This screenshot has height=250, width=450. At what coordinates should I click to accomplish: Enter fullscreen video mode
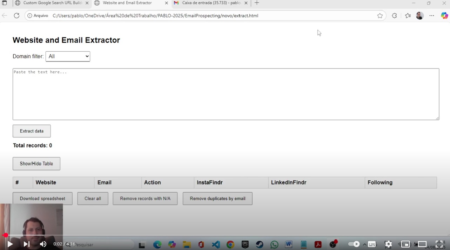click(439, 244)
